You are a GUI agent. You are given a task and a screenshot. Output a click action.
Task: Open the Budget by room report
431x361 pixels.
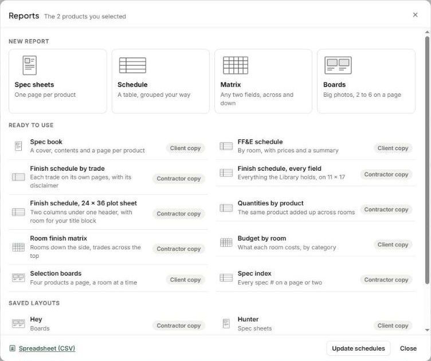316,242
